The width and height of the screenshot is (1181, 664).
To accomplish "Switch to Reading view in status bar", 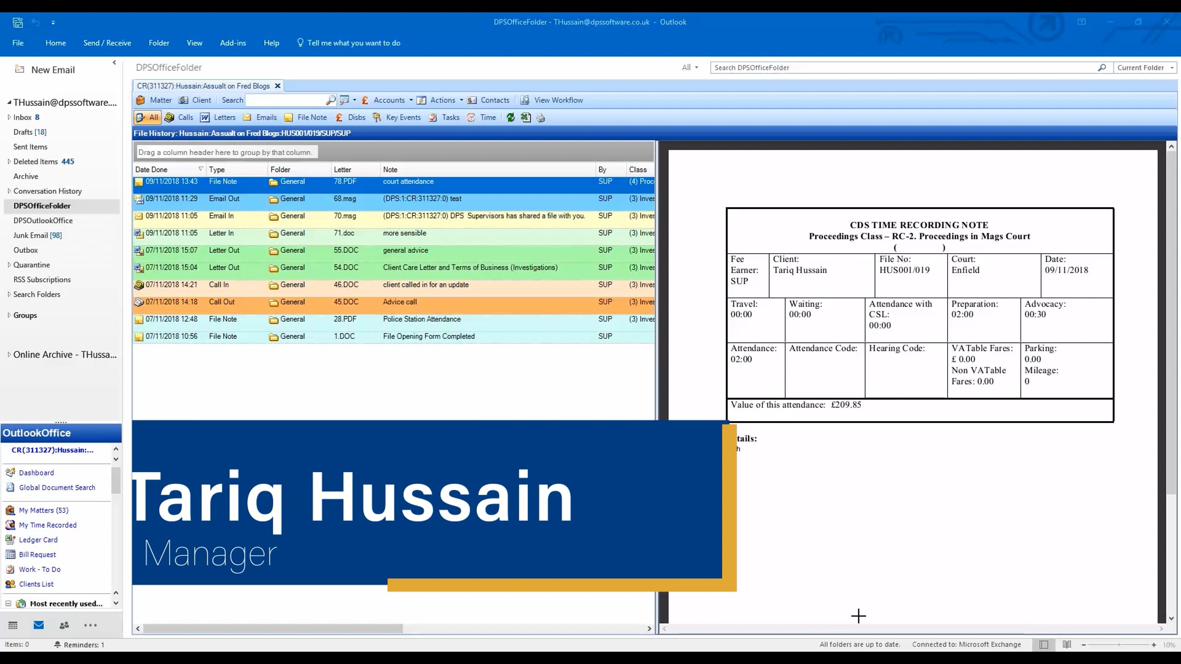I will click(1067, 644).
